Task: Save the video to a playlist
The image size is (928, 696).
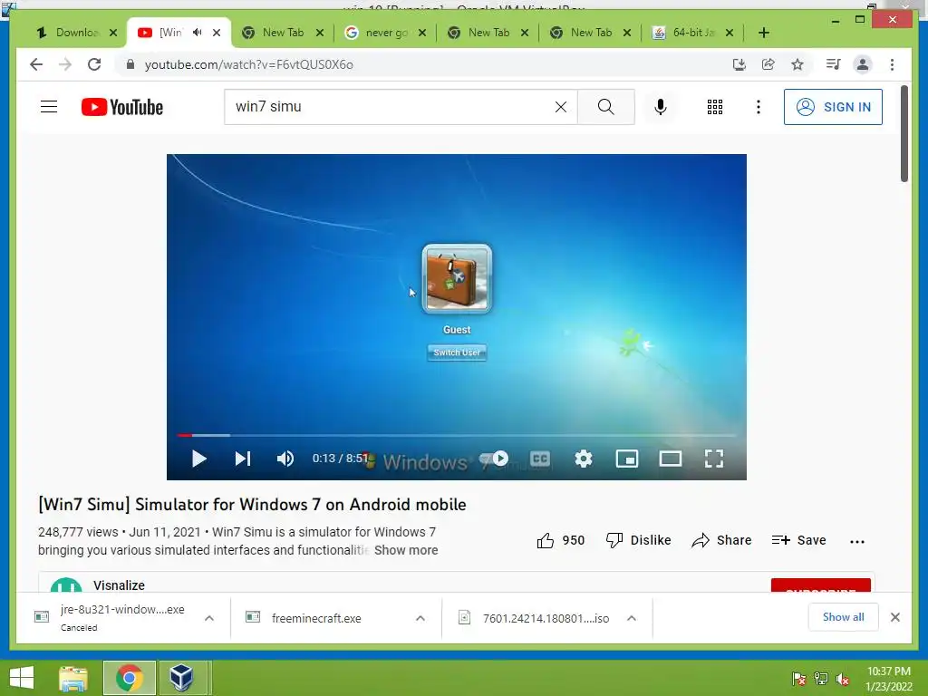Action: 798,540
